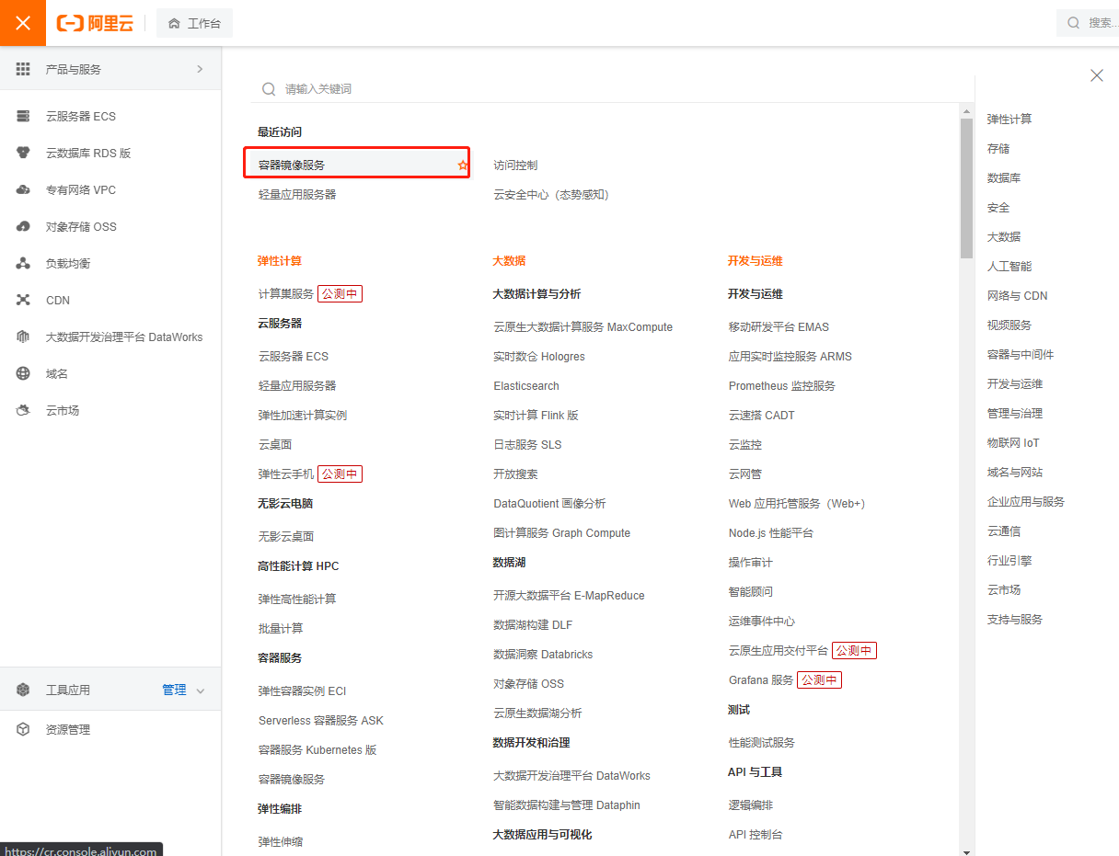
Task: Open 数据洞察 Databricks
Action: point(543,655)
